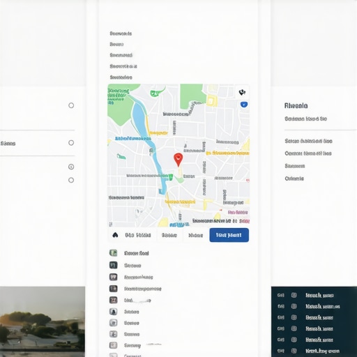This screenshot has width=357, height=357.
Task: Click the green icon of the first list row
Action: click(x=113, y=252)
